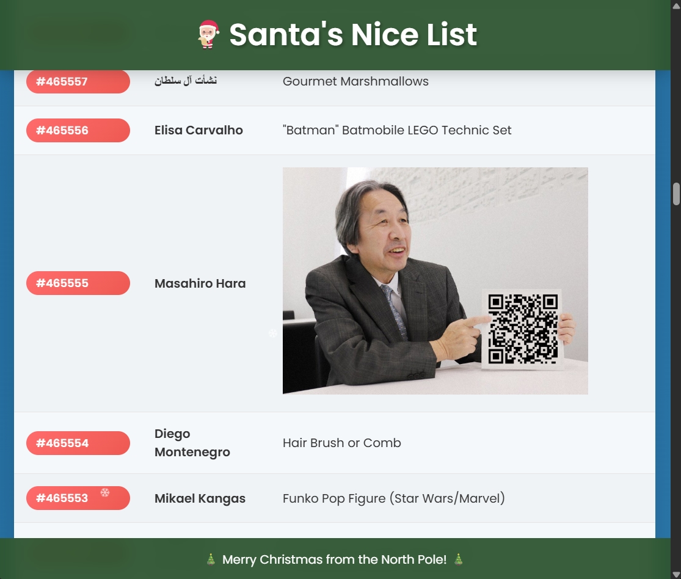The height and width of the screenshot is (579, 681).
Task: Click the QR code held in the photo
Action: [523, 329]
